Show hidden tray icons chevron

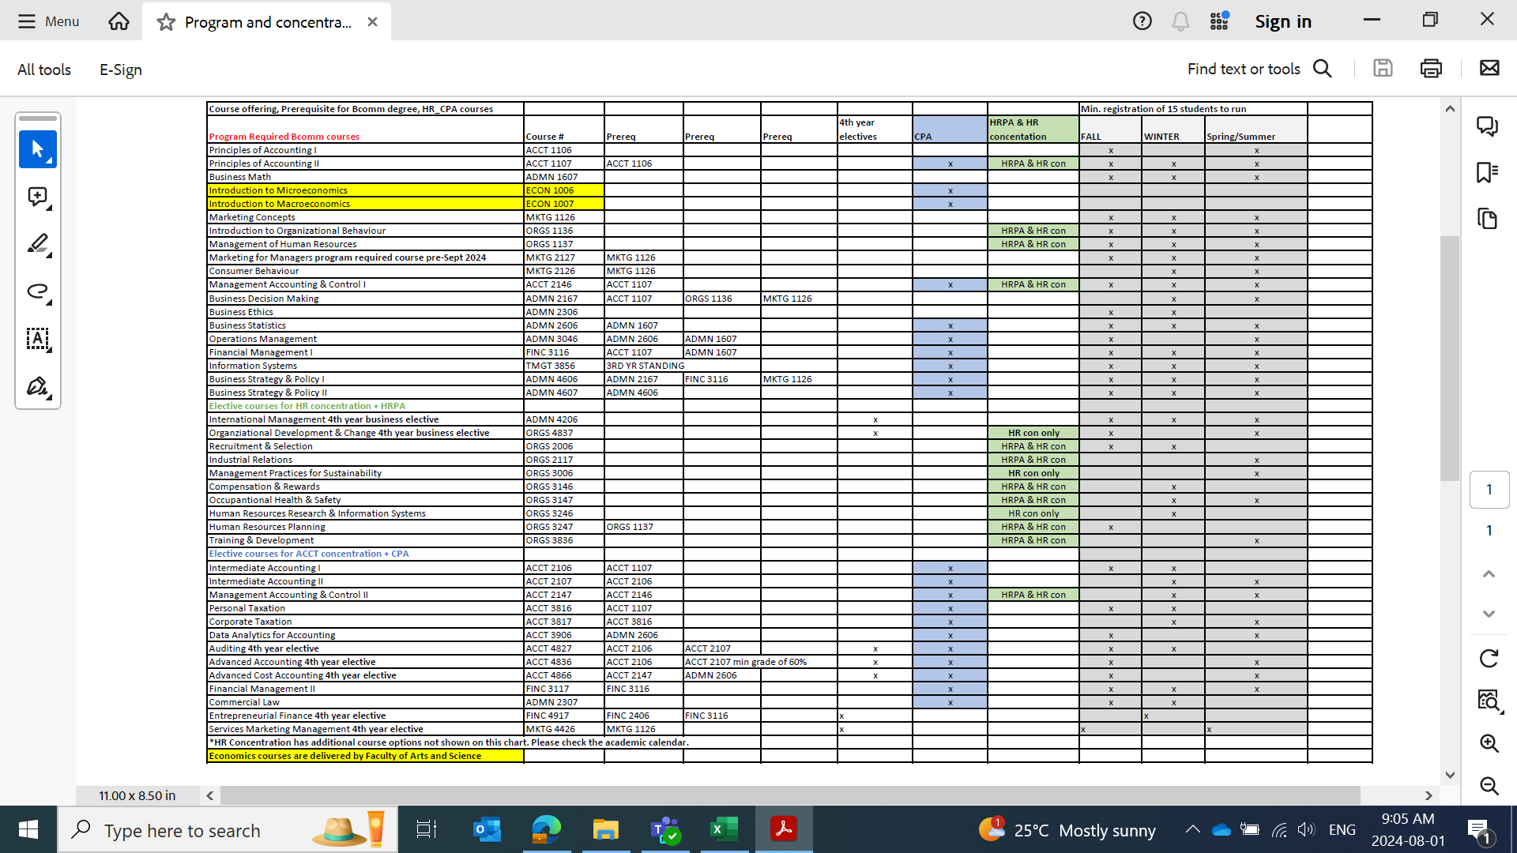(x=1193, y=829)
